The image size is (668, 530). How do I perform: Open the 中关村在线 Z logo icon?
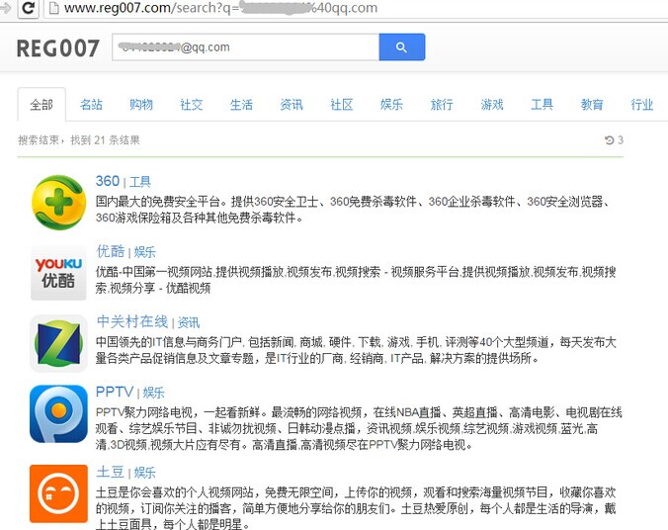click(58, 343)
